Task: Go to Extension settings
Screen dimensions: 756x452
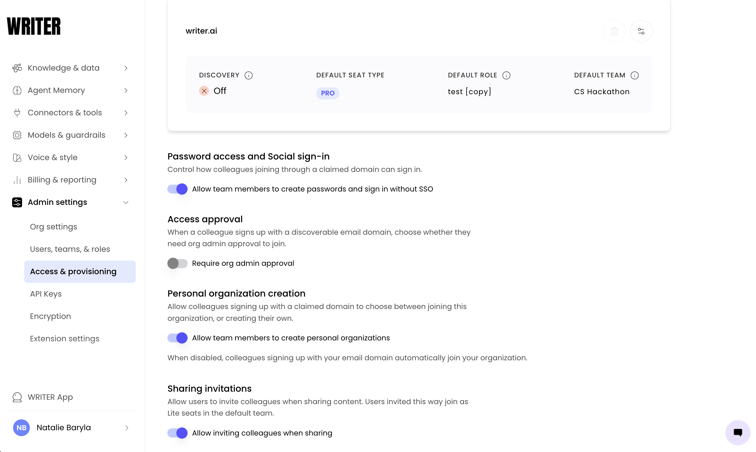Action: click(x=65, y=339)
